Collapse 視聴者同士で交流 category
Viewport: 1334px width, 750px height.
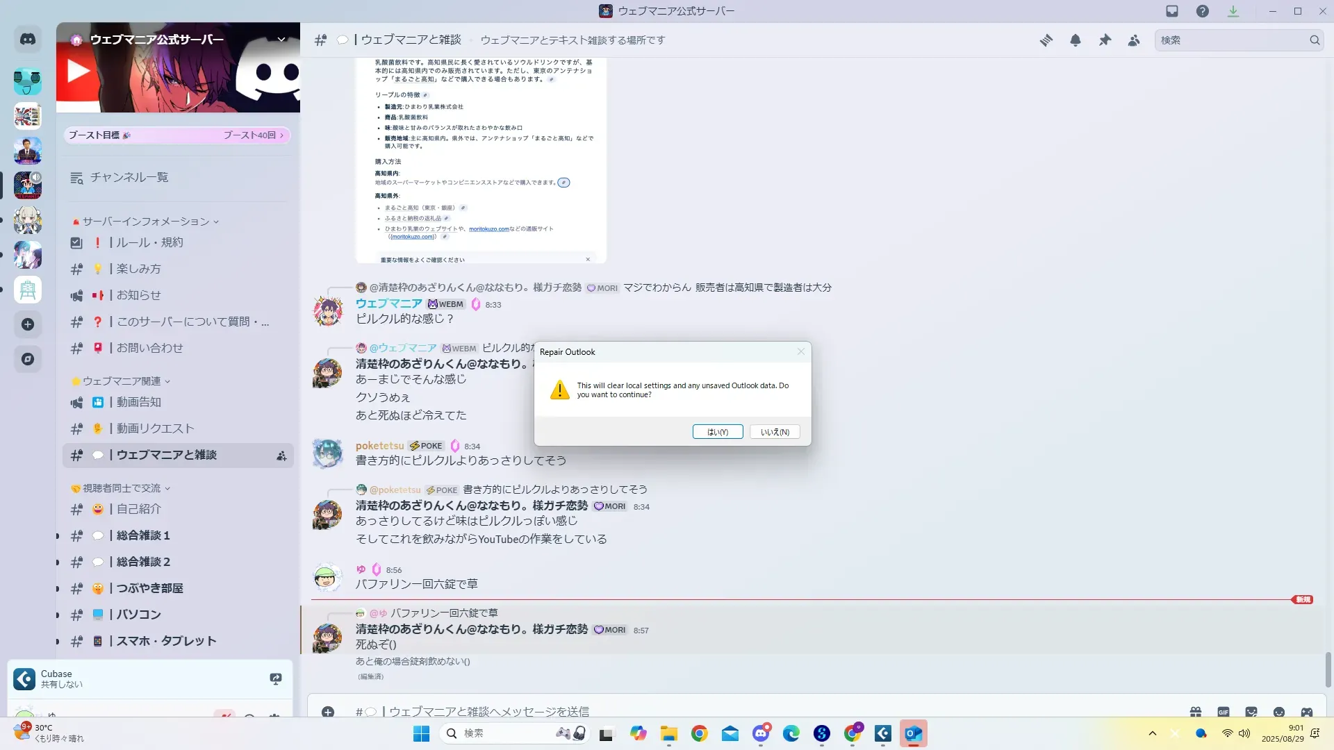[122, 488]
